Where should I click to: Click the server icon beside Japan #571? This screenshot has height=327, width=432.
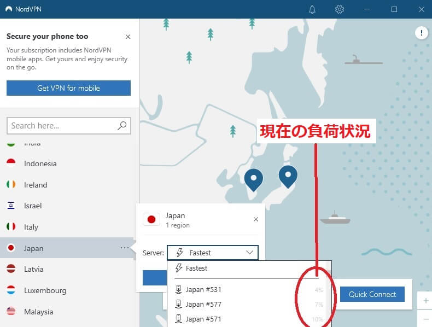pos(178,319)
